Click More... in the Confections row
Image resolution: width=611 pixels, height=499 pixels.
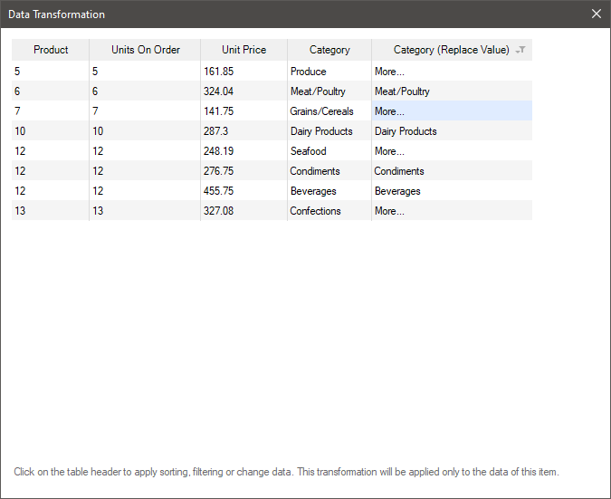[x=389, y=211]
